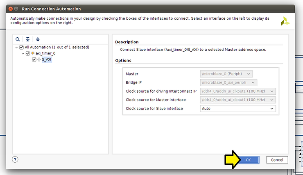Screen dimensions: 303x175
Task: Open the Master dropdown
Action: tap(226, 74)
